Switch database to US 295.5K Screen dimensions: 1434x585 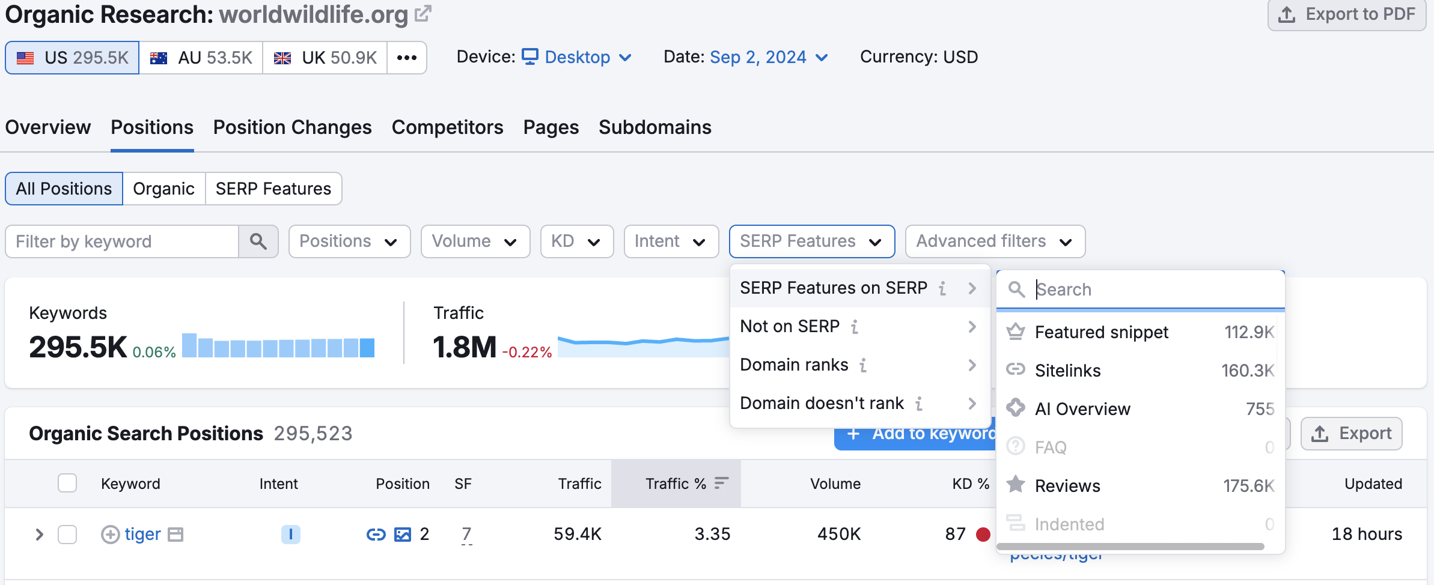(x=73, y=58)
